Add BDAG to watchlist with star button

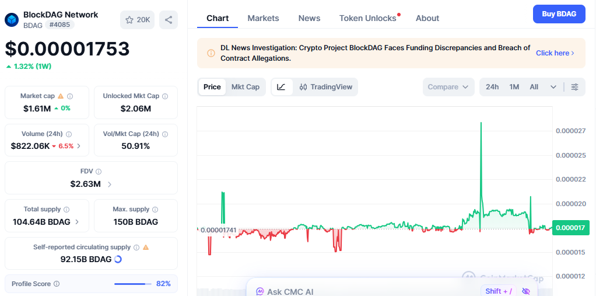[137, 20]
